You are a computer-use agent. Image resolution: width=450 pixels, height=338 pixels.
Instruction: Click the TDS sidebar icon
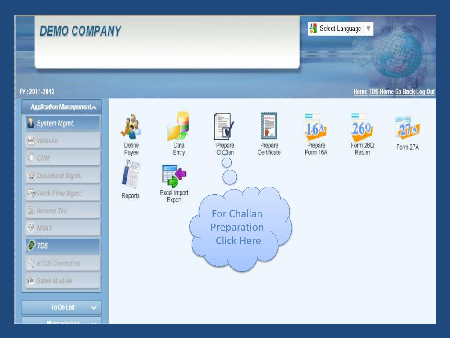pos(31,245)
